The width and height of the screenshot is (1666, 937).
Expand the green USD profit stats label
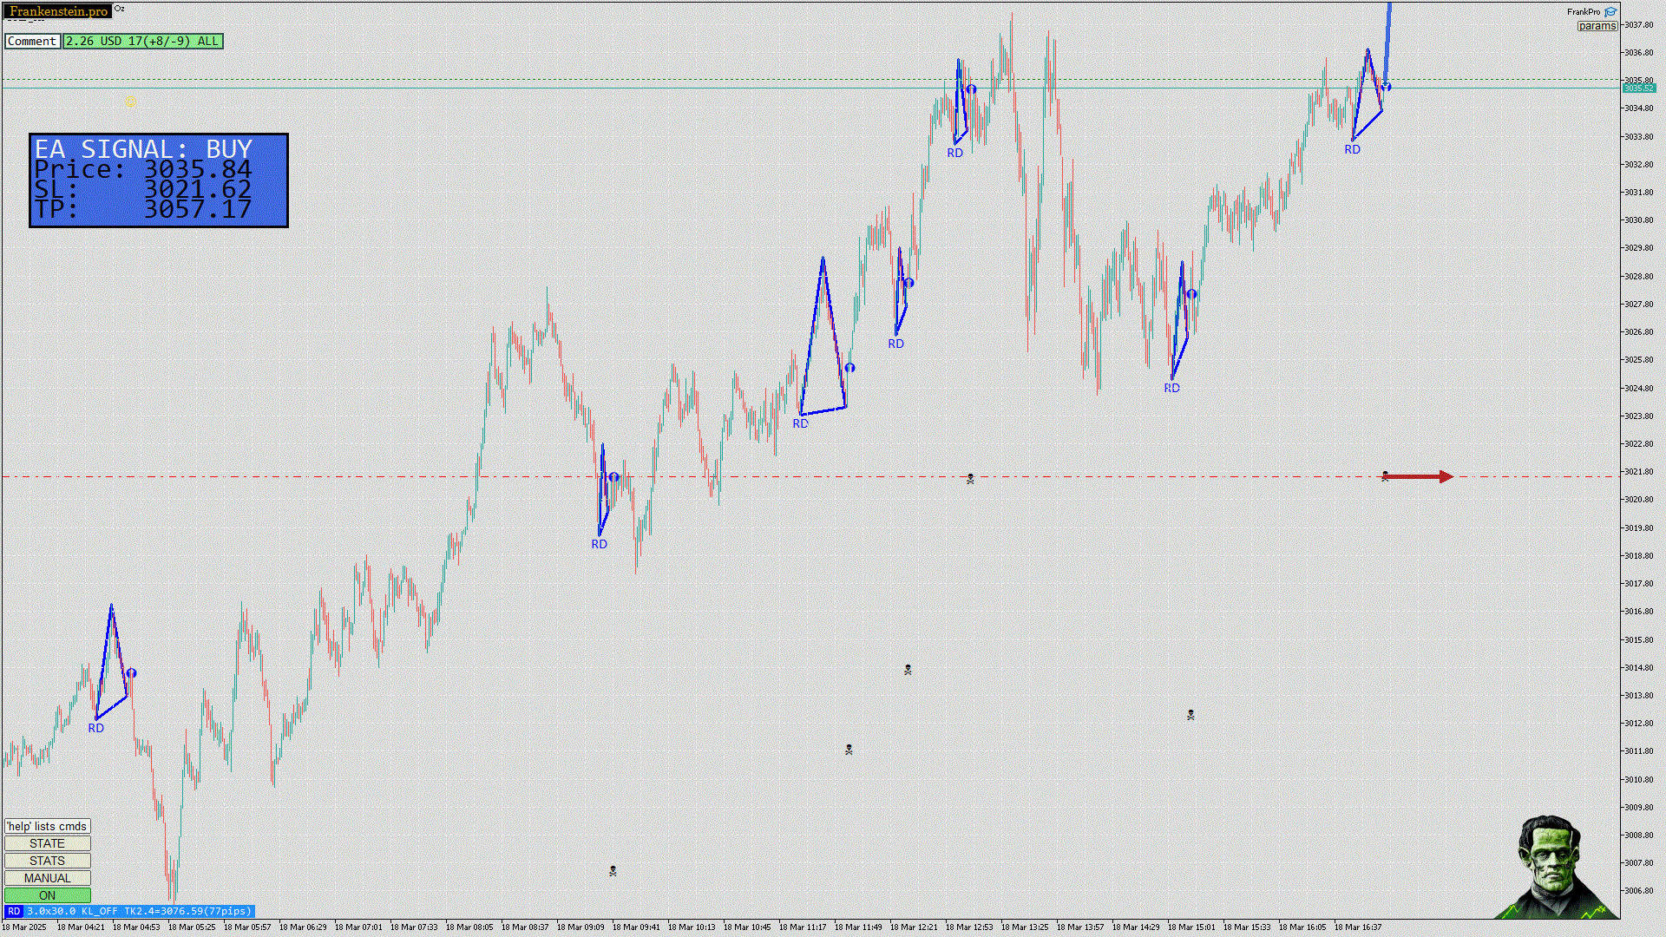[142, 41]
